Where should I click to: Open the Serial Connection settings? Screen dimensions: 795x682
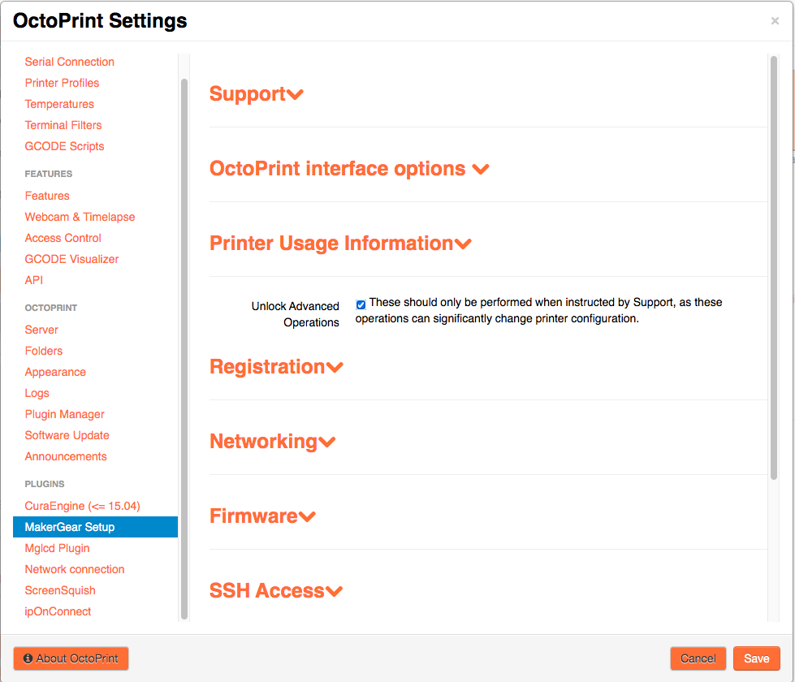click(70, 62)
